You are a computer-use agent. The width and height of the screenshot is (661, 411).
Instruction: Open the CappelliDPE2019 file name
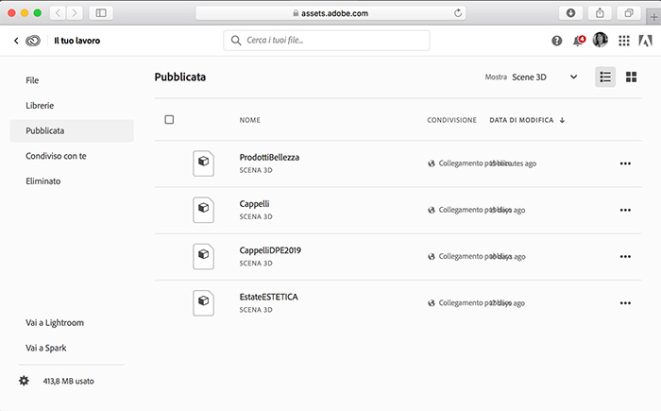click(270, 250)
